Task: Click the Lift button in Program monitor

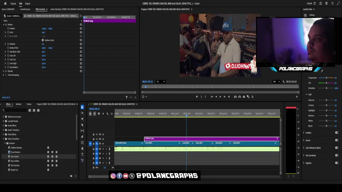Action: click(x=235, y=97)
